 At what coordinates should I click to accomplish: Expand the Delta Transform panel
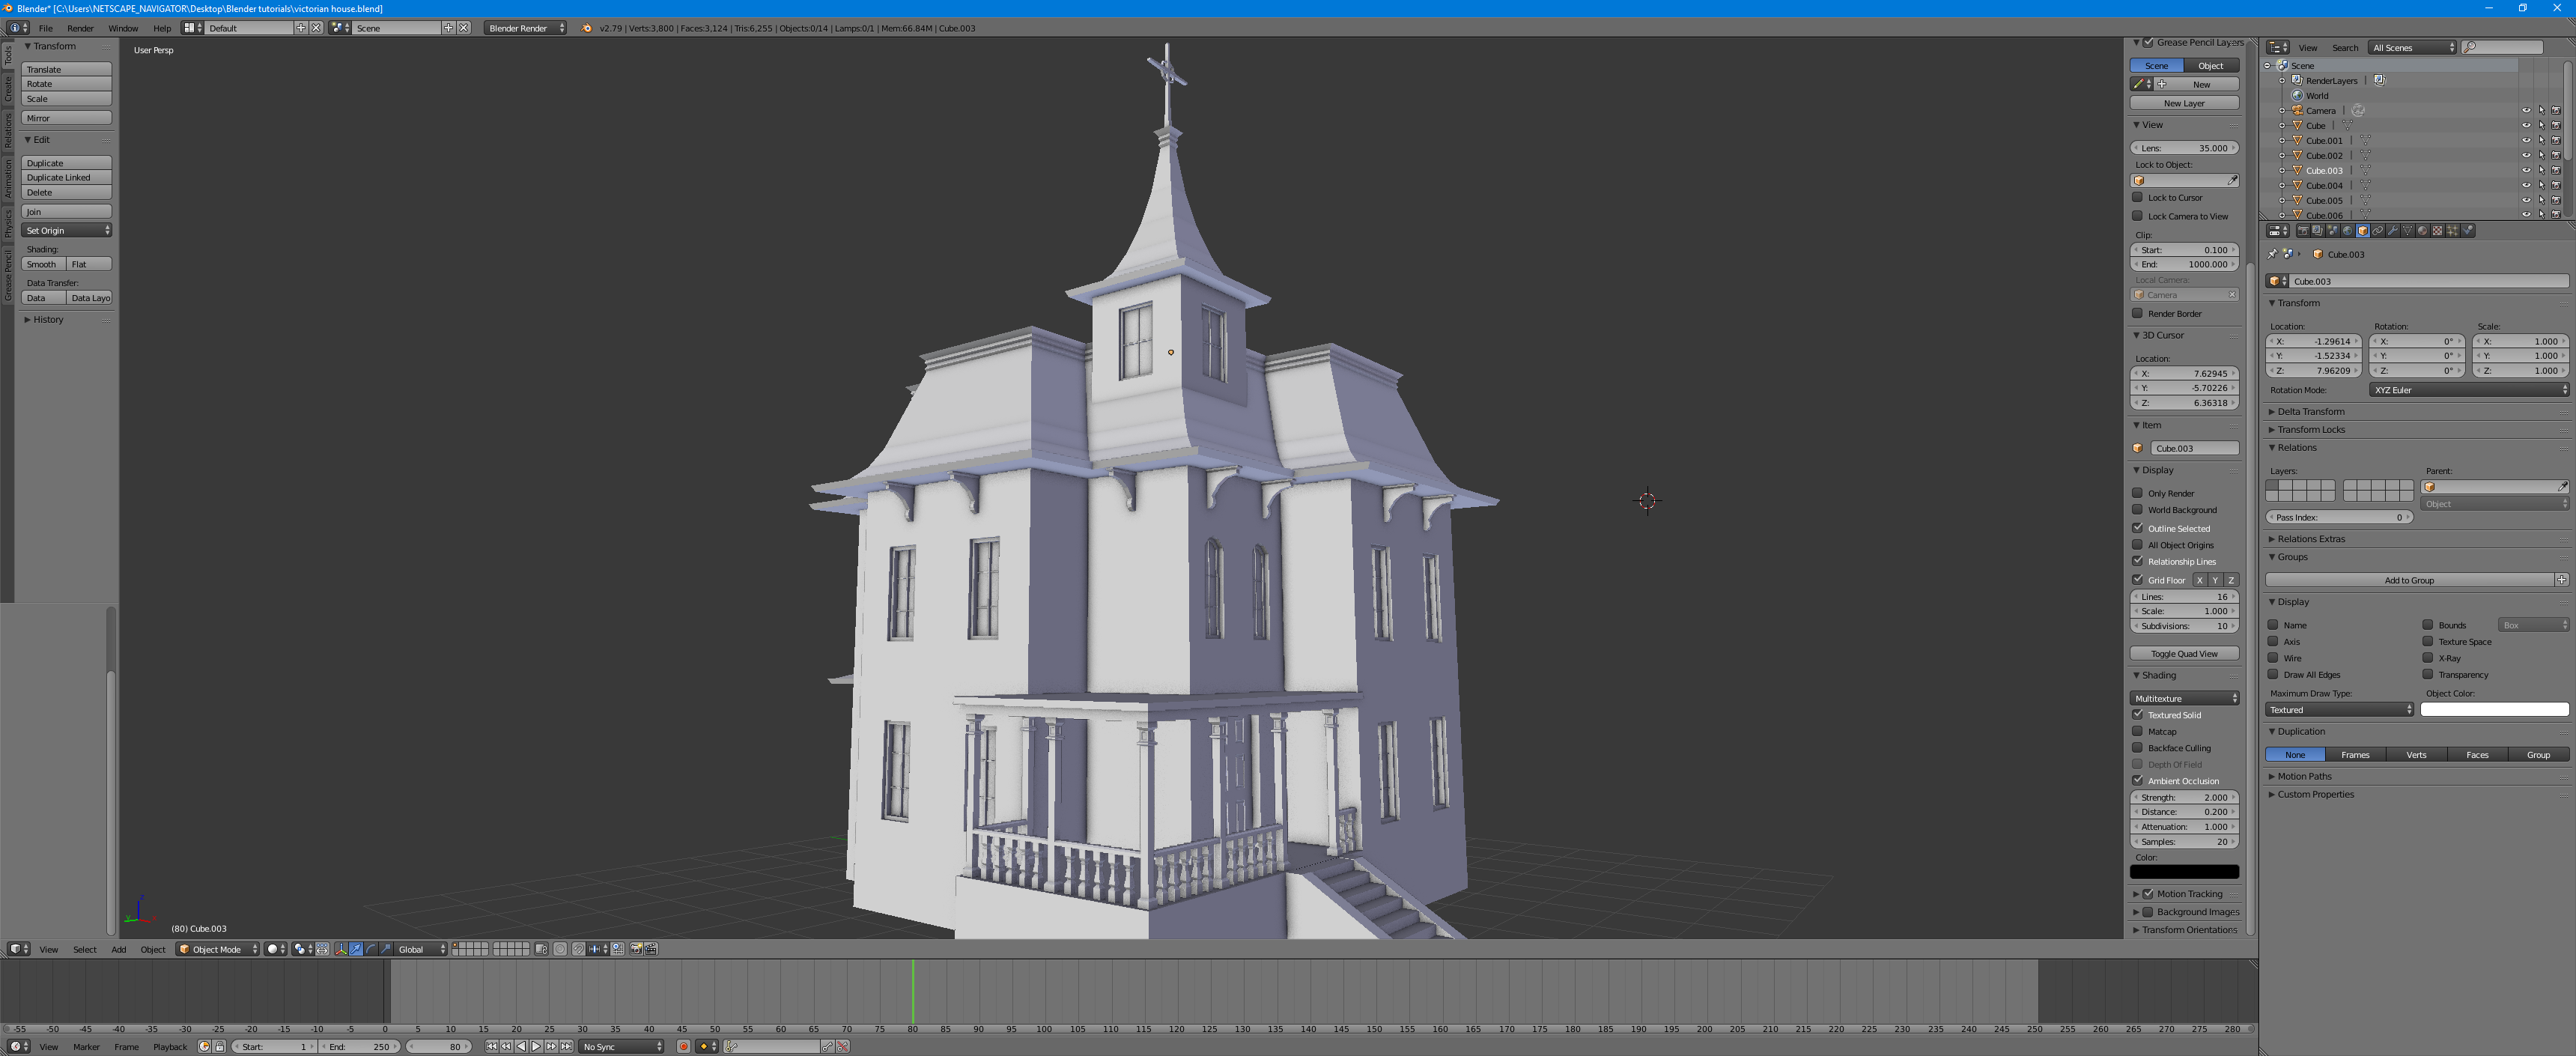[x=2310, y=412]
